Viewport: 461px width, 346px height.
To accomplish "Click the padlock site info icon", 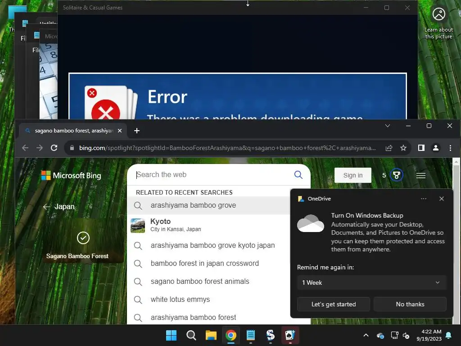I will (x=72, y=148).
